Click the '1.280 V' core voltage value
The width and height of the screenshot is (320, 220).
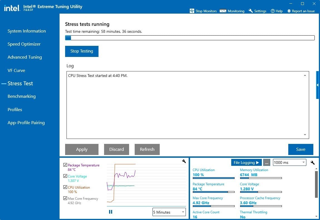point(247,189)
